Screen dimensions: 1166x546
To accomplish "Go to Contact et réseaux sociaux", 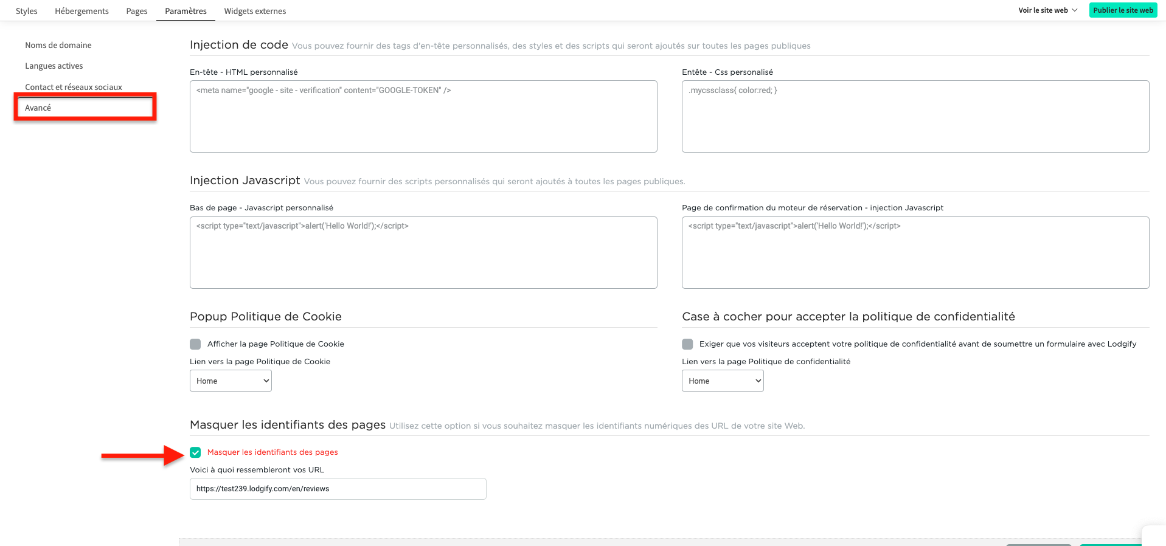I will 73,86.
